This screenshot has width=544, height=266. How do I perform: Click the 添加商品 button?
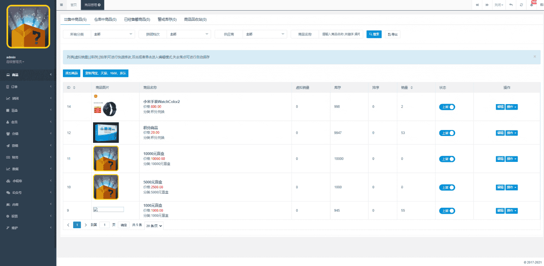click(x=71, y=74)
